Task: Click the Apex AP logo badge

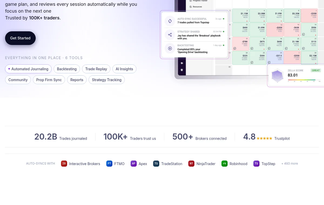Action: point(134,163)
